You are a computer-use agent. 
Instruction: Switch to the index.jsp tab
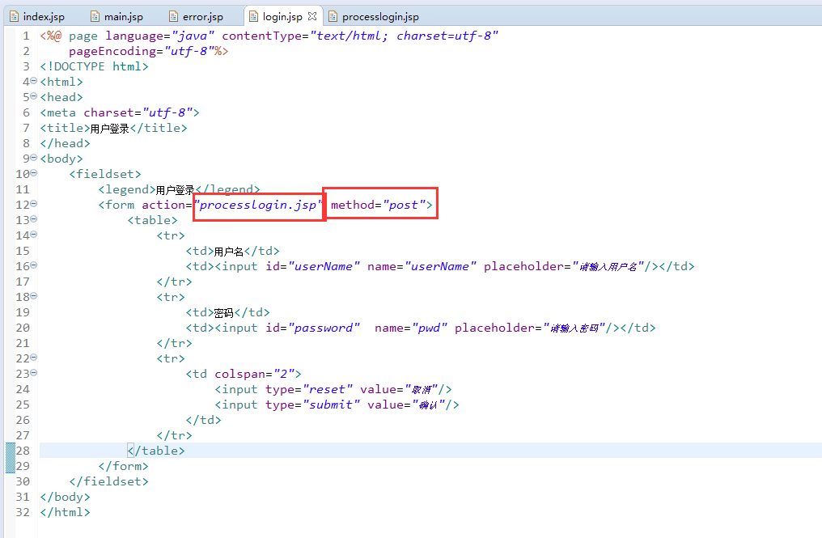(38, 17)
